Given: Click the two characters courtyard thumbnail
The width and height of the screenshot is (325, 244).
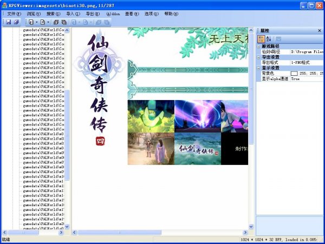Looking at the screenshot, I should (x=151, y=149).
